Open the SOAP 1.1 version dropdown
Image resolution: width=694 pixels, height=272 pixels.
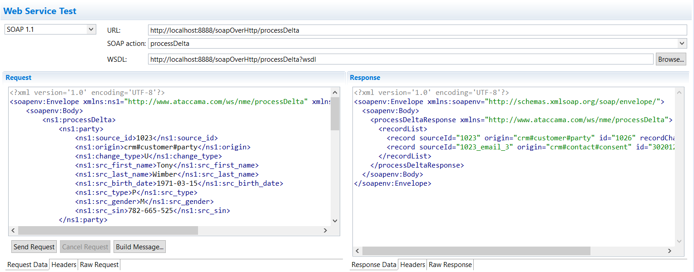(x=50, y=30)
